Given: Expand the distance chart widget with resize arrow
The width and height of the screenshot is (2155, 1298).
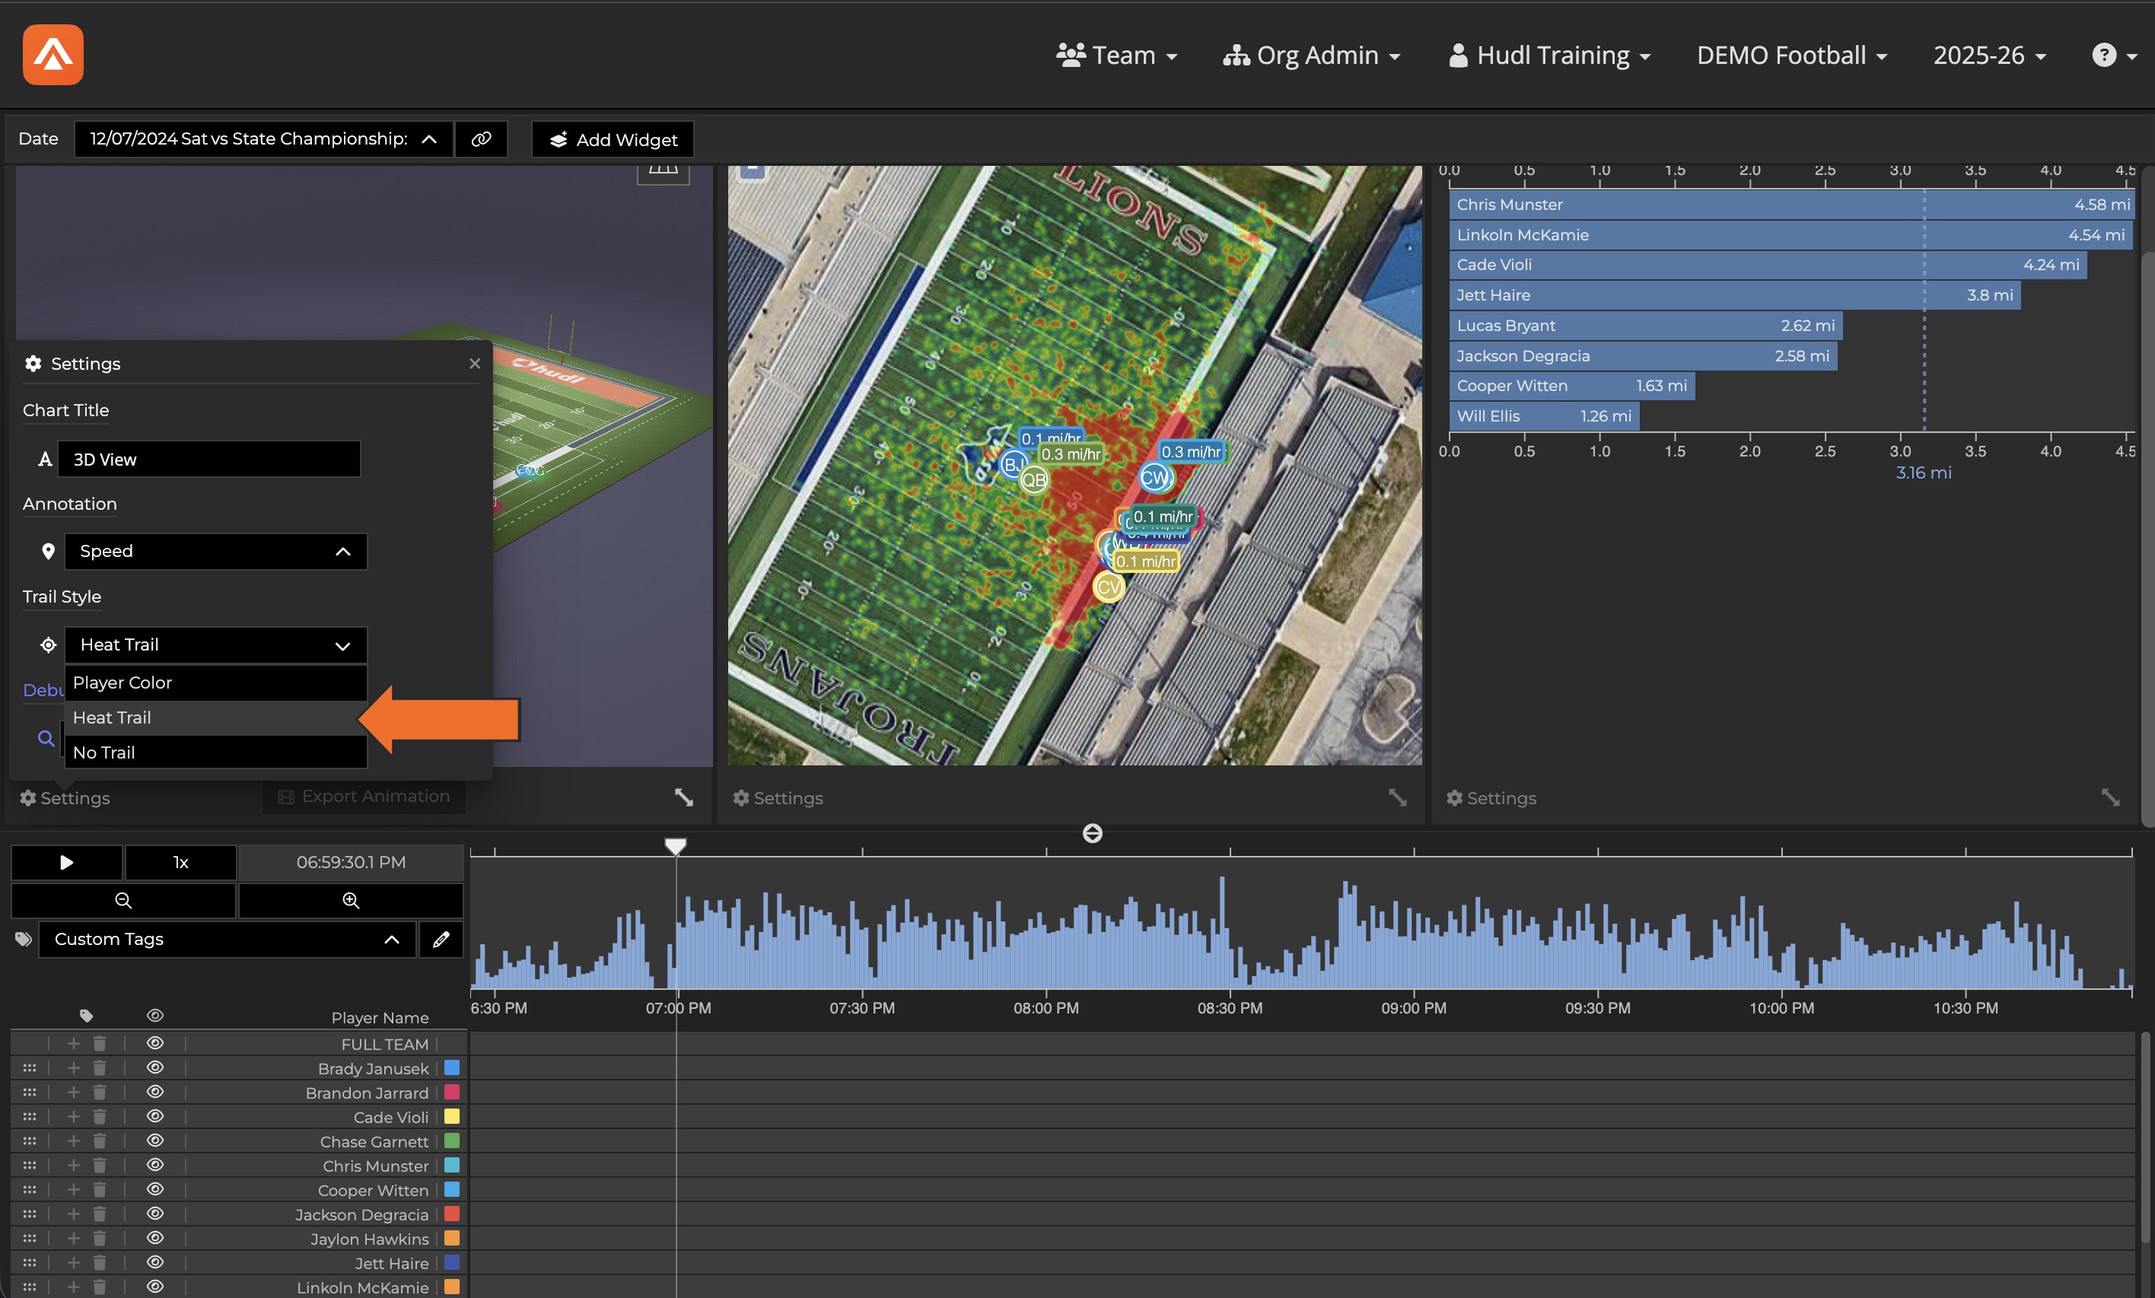Looking at the screenshot, I should [x=2110, y=797].
